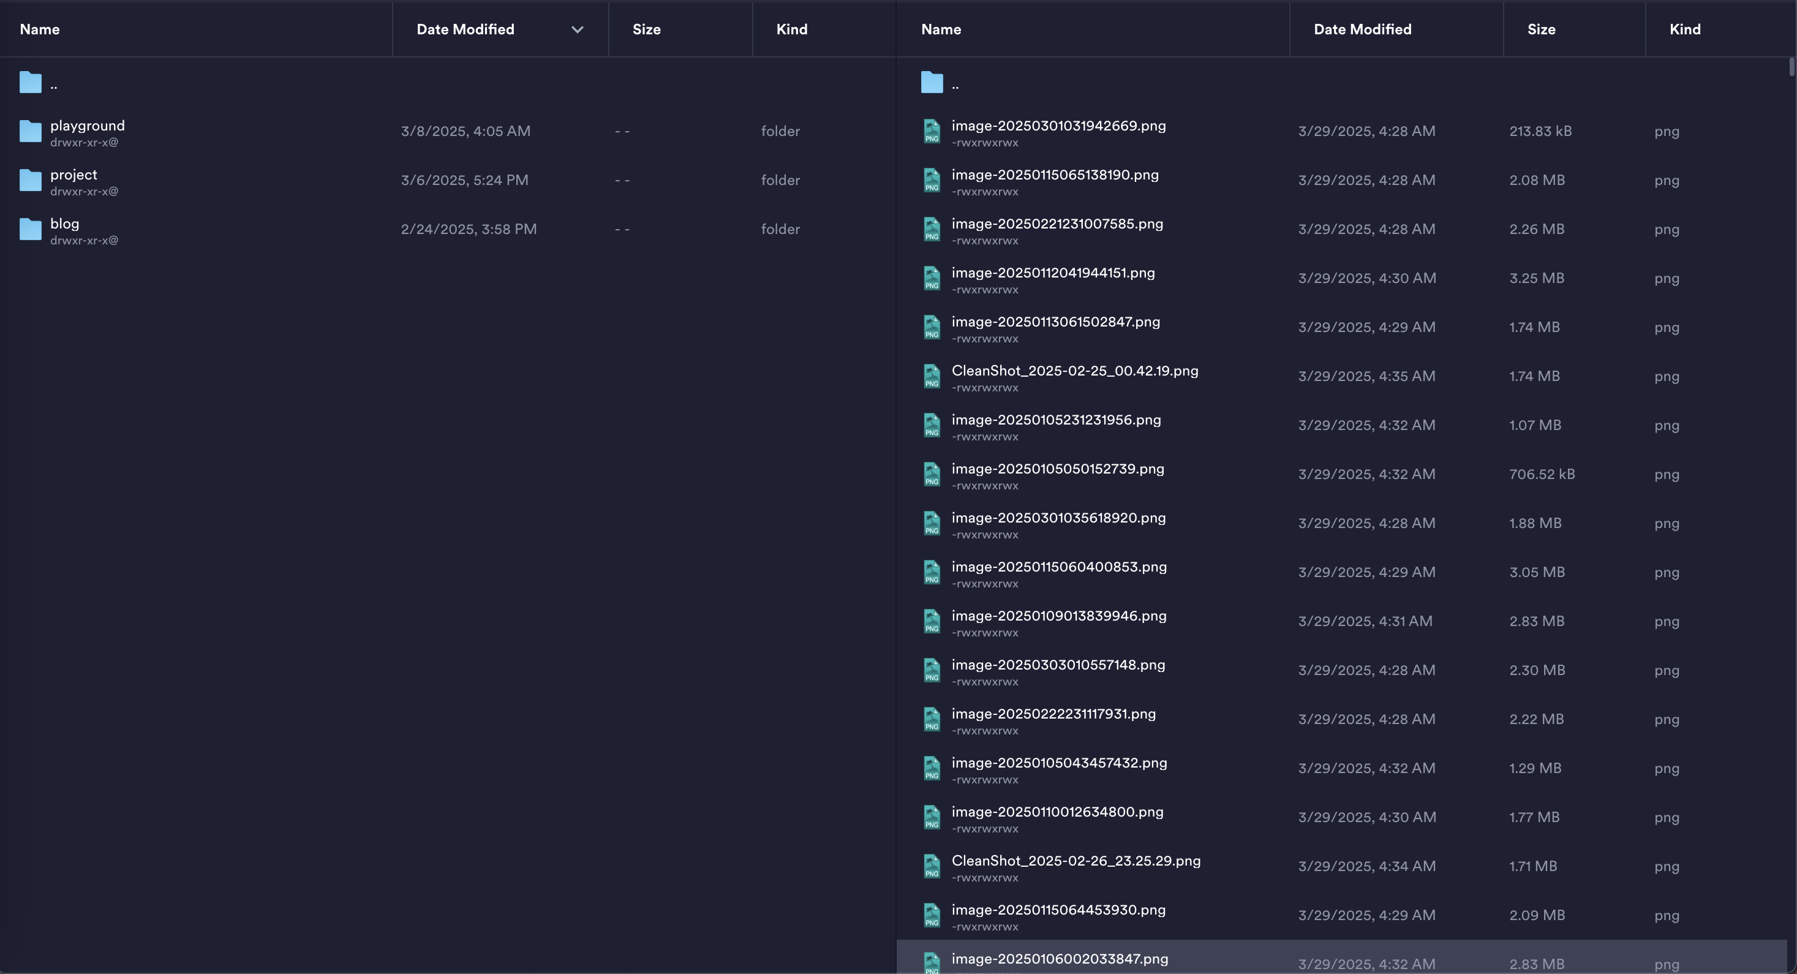Select file name image-20250221231007585.png
Screen dimensions: 1797x974
(x=1057, y=223)
